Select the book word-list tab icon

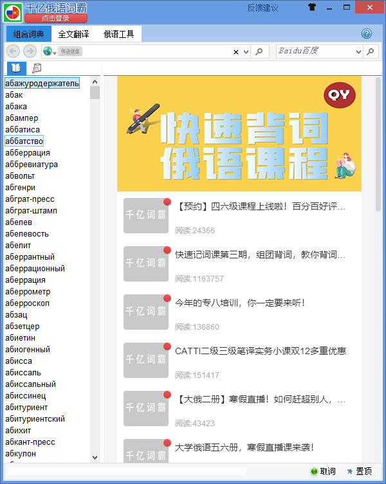click(16, 68)
